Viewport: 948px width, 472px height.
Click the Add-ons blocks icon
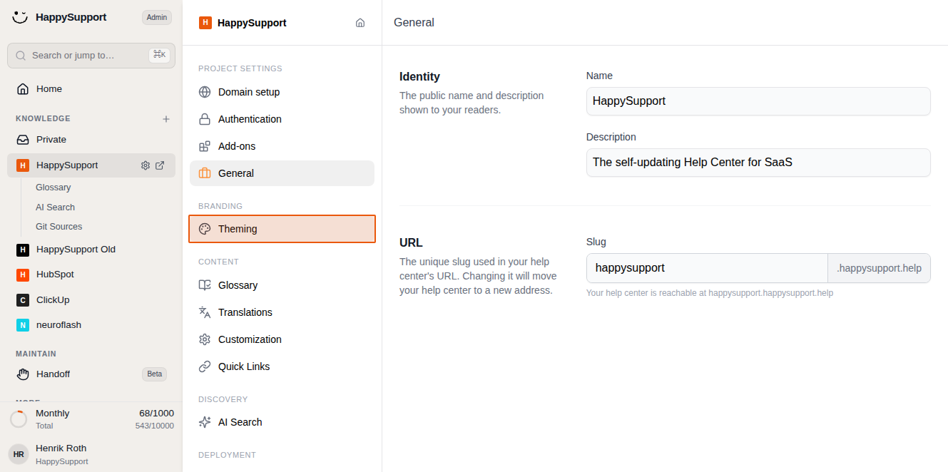click(x=205, y=146)
